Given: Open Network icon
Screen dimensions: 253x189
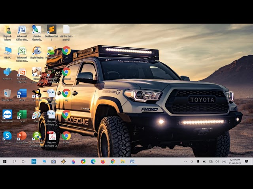Looking at the screenshot, I should click(x=7, y=72).
